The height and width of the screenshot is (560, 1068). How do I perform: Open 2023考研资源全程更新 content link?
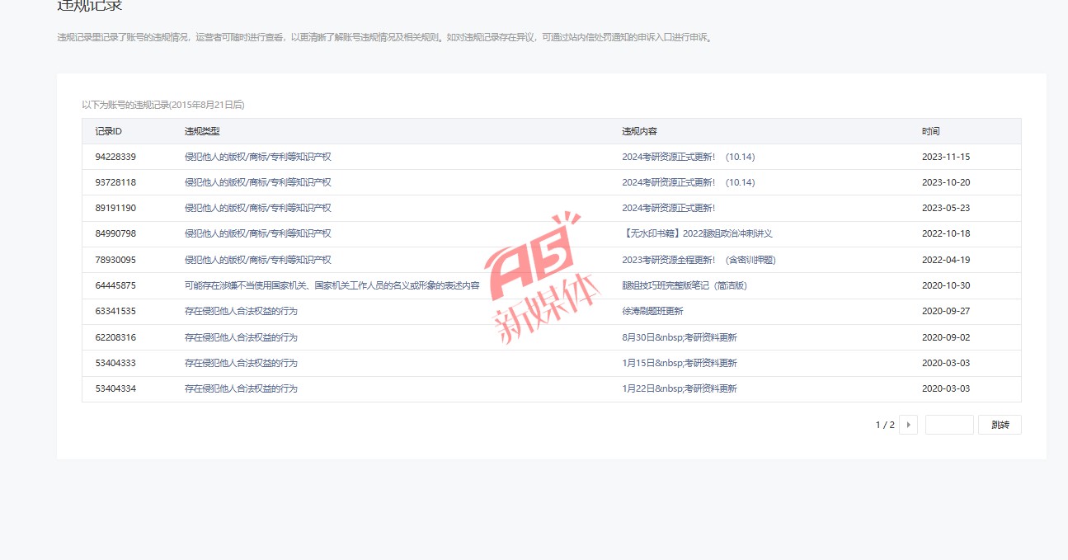click(x=699, y=260)
